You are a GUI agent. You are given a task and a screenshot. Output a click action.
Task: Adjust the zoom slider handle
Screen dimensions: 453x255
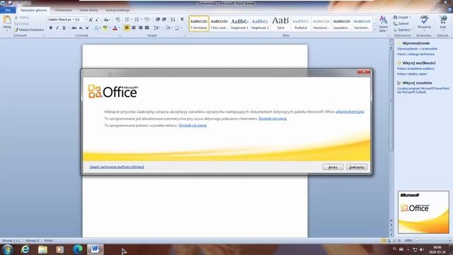[x=433, y=241]
